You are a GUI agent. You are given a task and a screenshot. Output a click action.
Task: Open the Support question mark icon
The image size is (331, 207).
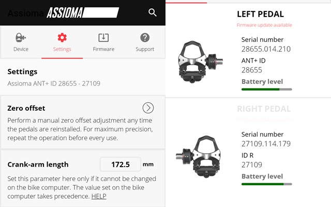coord(145,38)
